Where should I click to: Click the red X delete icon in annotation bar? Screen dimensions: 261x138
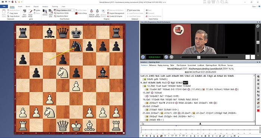[x=147, y=136]
